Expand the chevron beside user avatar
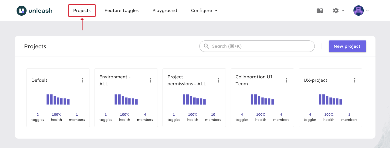This screenshot has width=390, height=148. pos(367,11)
